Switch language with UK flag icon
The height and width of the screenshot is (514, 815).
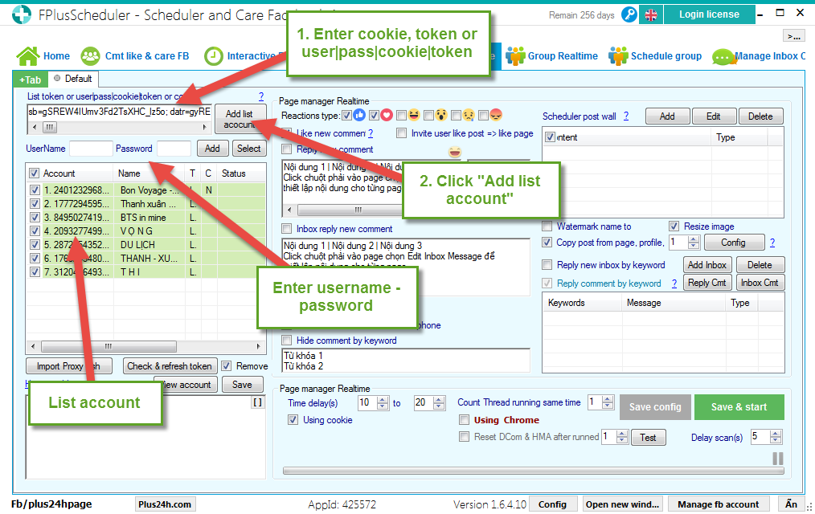[651, 15]
